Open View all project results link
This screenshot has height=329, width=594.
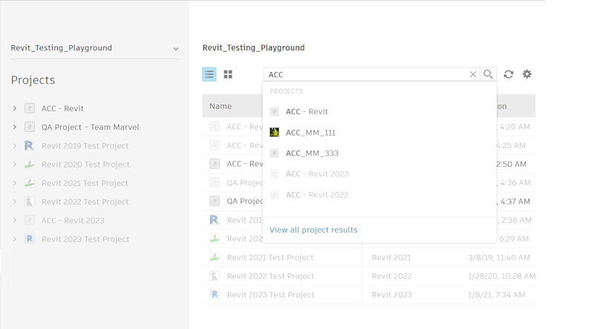pos(313,230)
